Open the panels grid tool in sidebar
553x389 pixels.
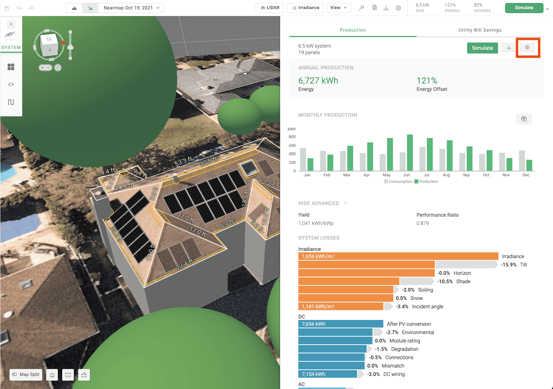(11, 67)
